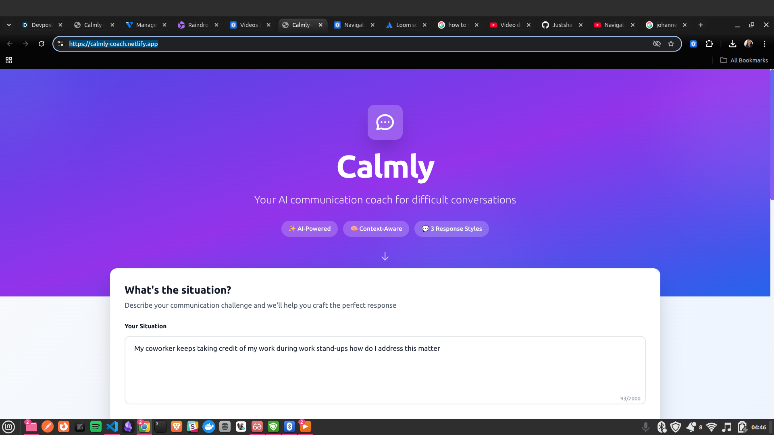Launch Spotify from the taskbar

pyautogui.click(x=96, y=427)
